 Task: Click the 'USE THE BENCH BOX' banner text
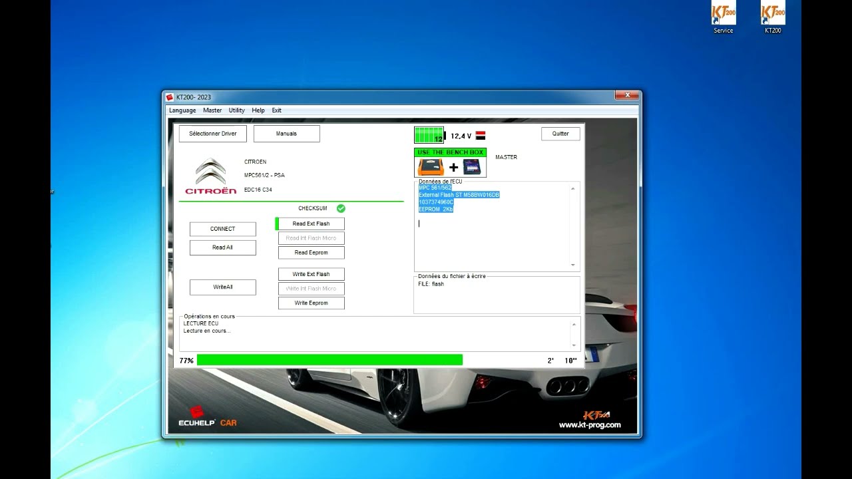point(451,152)
